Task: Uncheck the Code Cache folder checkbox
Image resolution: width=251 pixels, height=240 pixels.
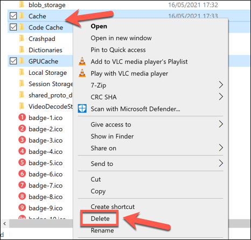Action: click(x=13, y=27)
